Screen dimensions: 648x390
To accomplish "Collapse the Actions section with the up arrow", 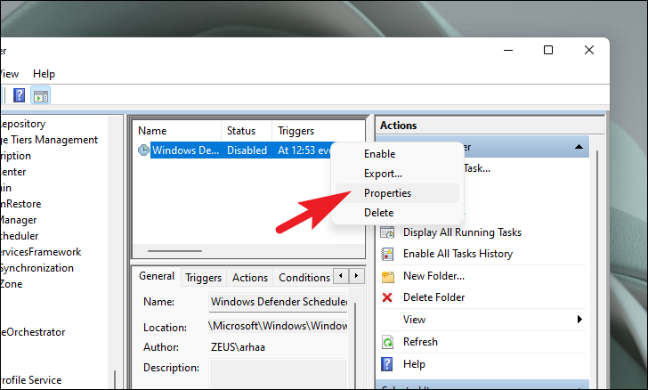I will click(579, 147).
